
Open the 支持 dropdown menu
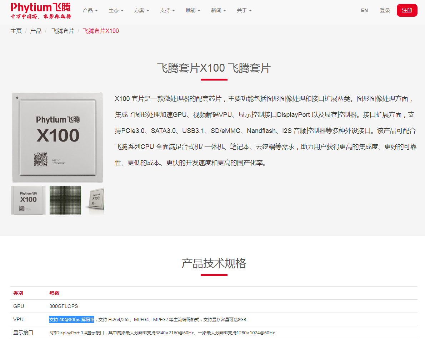[167, 10]
